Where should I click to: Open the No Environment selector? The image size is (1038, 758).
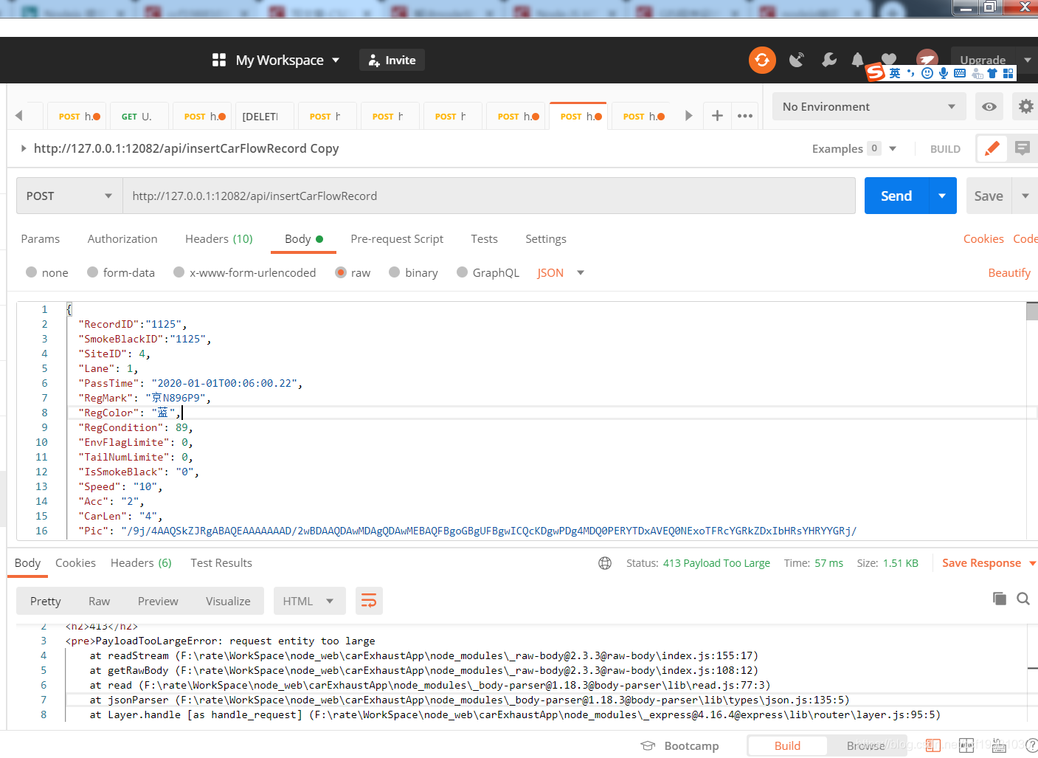coord(868,106)
